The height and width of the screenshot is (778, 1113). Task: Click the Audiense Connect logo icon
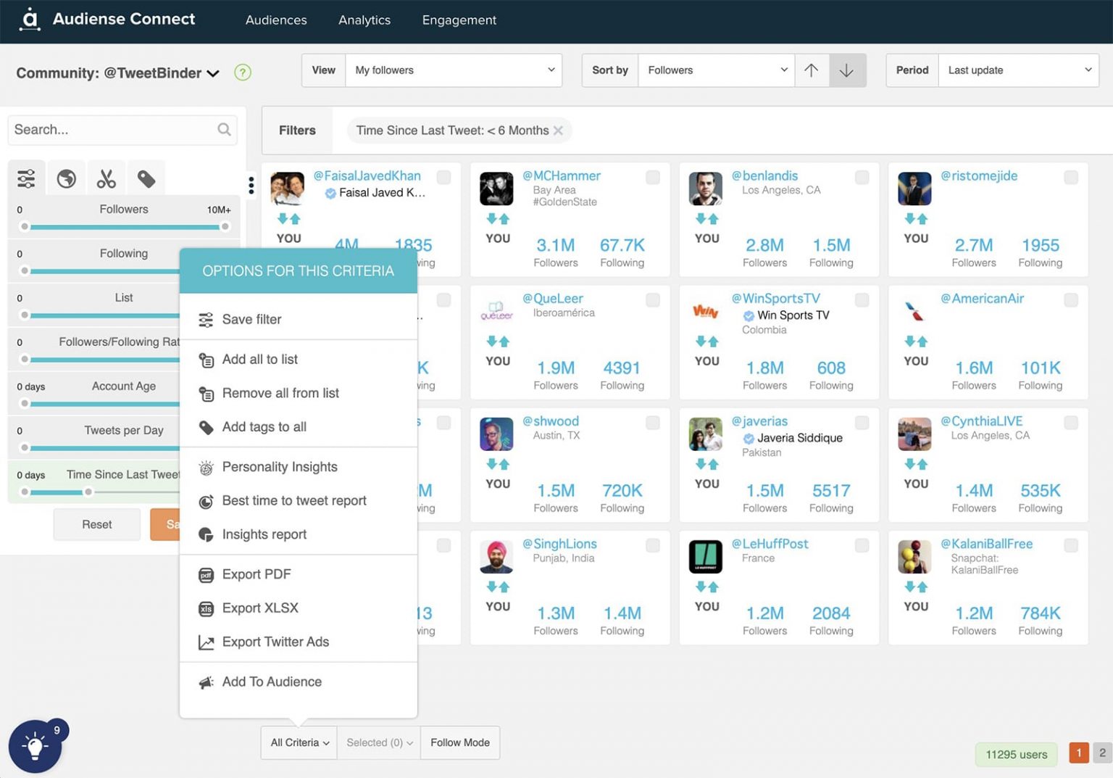(30, 20)
